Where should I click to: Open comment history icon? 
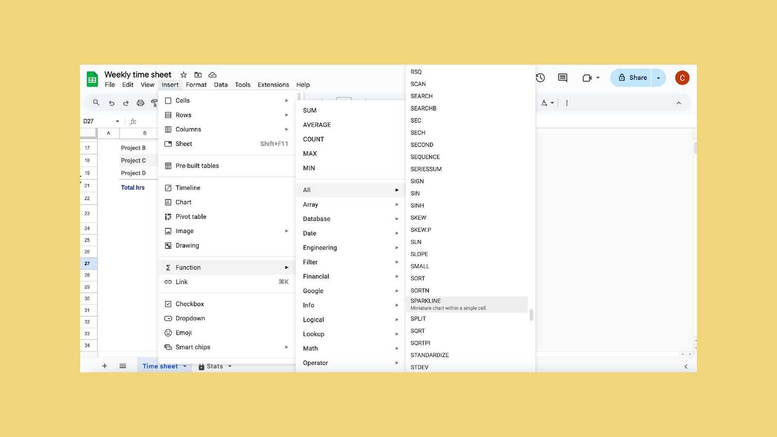(x=562, y=78)
